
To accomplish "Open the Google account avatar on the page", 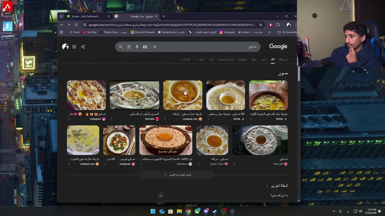I will 65,47.
